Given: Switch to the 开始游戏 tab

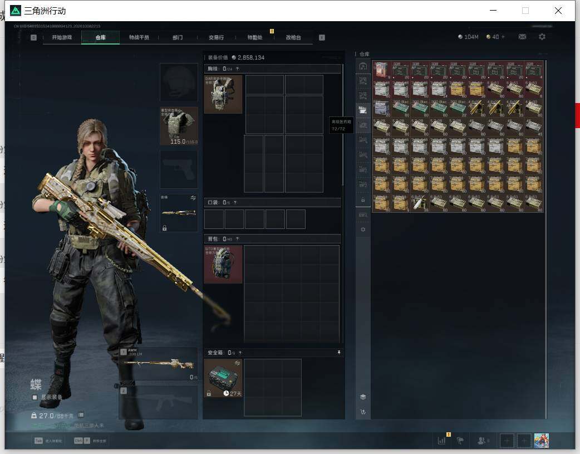Looking at the screenshot, I should point(62,37).
